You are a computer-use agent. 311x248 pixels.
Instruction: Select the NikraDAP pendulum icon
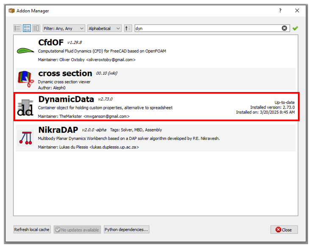pyautogui.click(x=25, y=138)
